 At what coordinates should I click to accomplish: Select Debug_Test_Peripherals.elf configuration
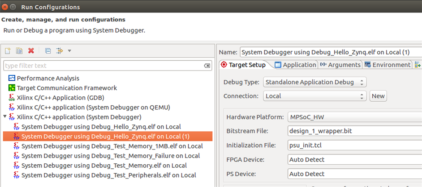(108, 175)
